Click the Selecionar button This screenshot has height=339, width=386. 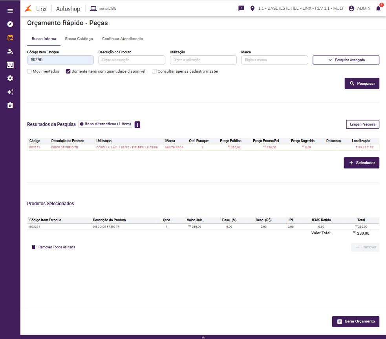(361, 163)
